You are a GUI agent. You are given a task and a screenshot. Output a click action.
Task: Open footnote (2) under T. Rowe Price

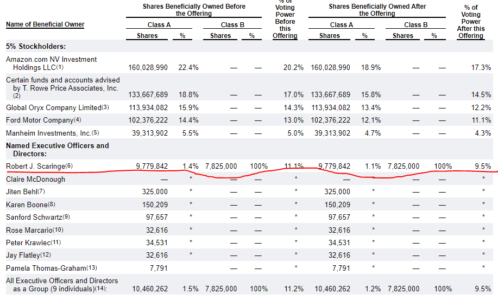pyautogui.click(x=16, y=95)
